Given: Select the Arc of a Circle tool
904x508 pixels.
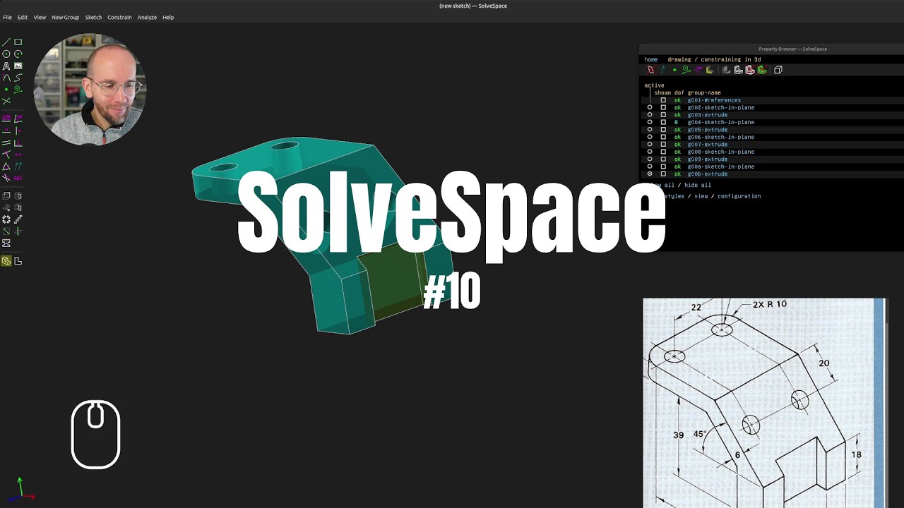Looking at the screenshot, I should (x=18, y=54).
